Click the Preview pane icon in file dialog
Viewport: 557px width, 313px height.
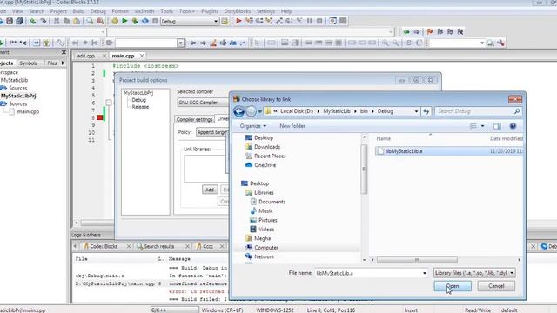[497, 126]
